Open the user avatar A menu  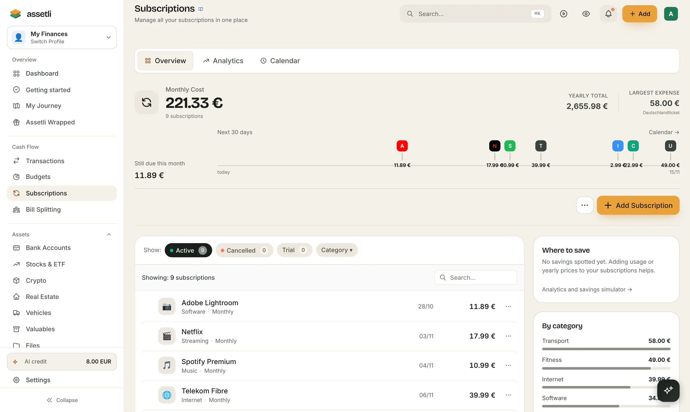click(x=671, y=14)
